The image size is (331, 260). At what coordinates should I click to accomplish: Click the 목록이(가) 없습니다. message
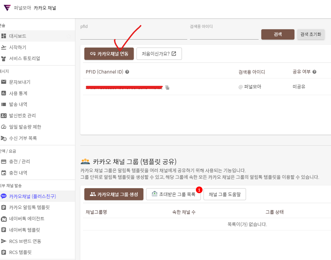pos(247,224)
